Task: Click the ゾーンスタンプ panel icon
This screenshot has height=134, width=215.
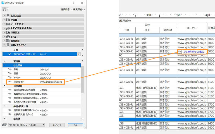Action: tap(8, 24)
